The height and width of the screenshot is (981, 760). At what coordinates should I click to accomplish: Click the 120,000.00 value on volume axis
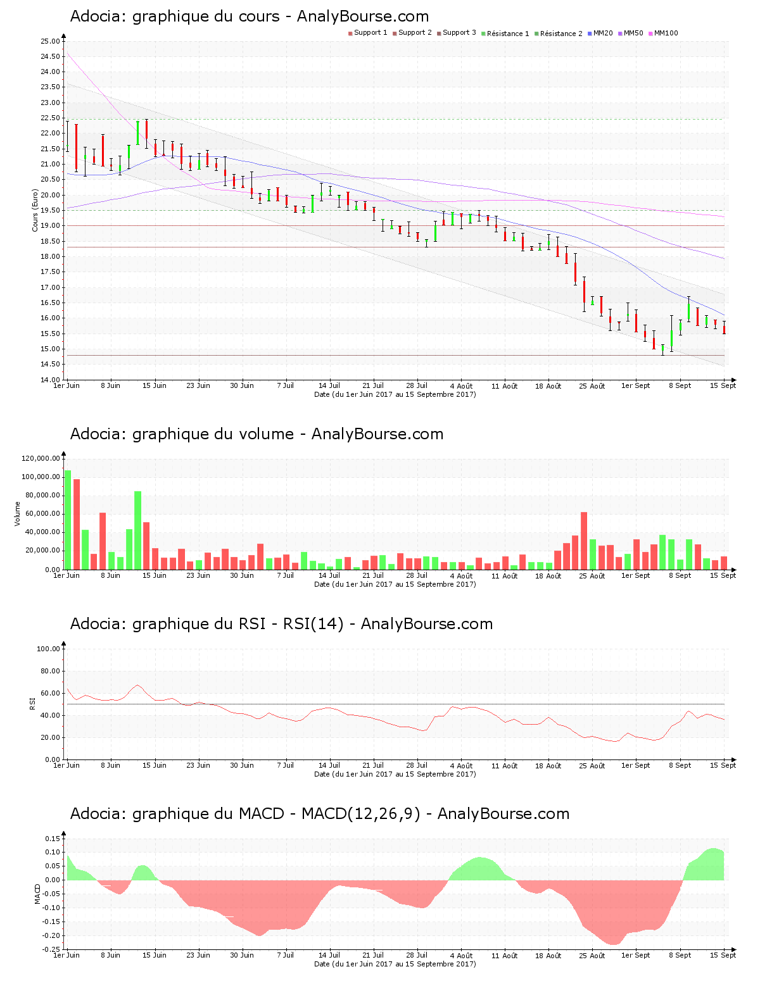click(x=41, y=459)
